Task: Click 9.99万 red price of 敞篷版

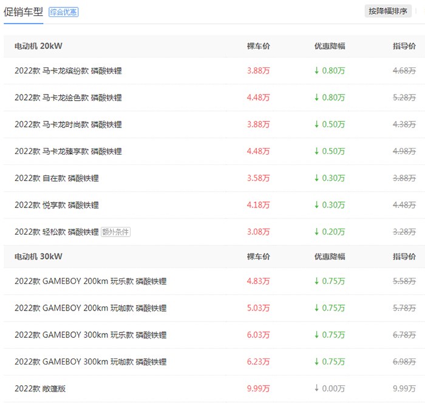Action: click(258, 389)
